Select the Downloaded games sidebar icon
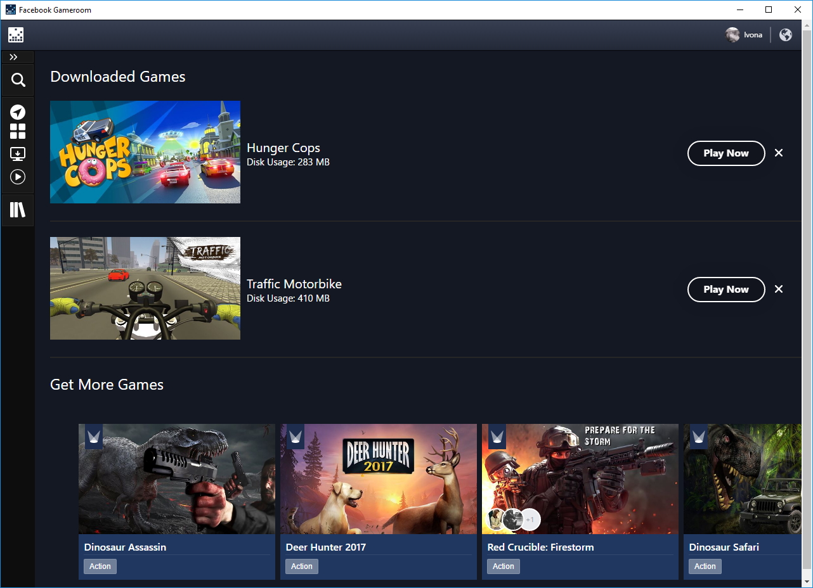 click(17, 154)
